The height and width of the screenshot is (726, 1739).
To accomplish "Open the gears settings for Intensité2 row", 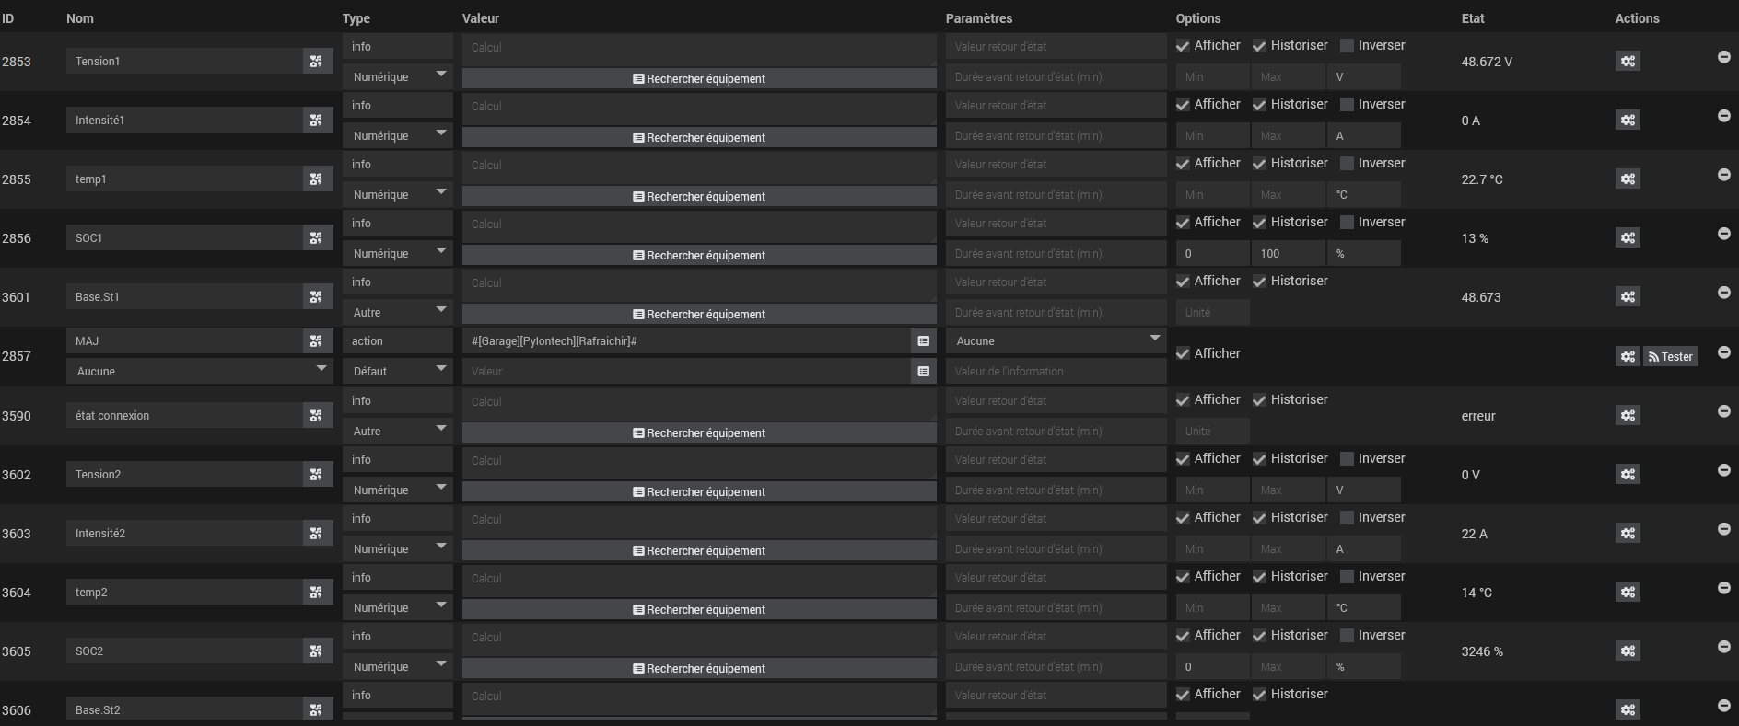I will pyautogui.click(x=1628, y=534).
